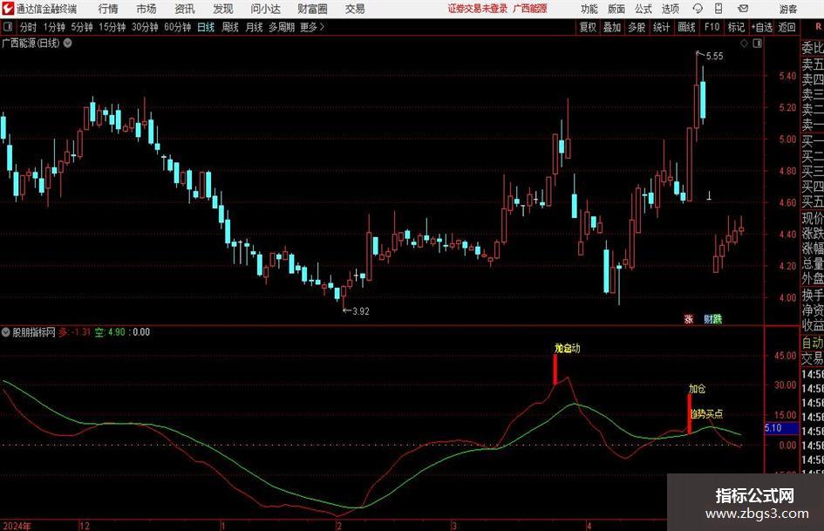The height and width of the screenshot is (531, 824).
Task: Click the 2024年 label on the time axis
Action: coord(17,526)
